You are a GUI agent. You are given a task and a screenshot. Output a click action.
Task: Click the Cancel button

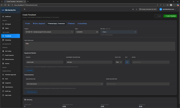pos(158,16)
